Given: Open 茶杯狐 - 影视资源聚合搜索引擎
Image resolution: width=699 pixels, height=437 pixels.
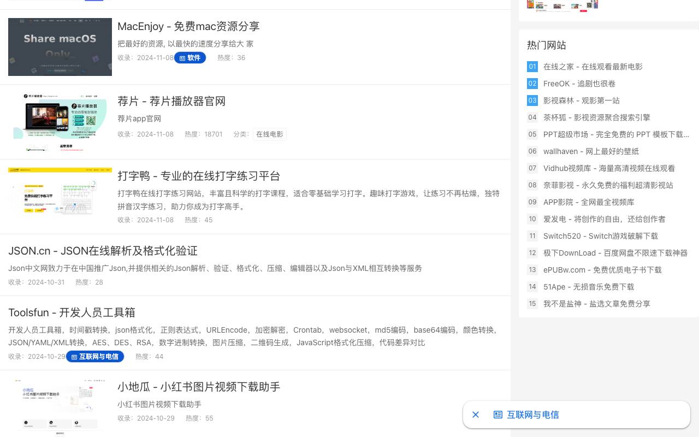Looking at the screenshot, I should 597,117.
